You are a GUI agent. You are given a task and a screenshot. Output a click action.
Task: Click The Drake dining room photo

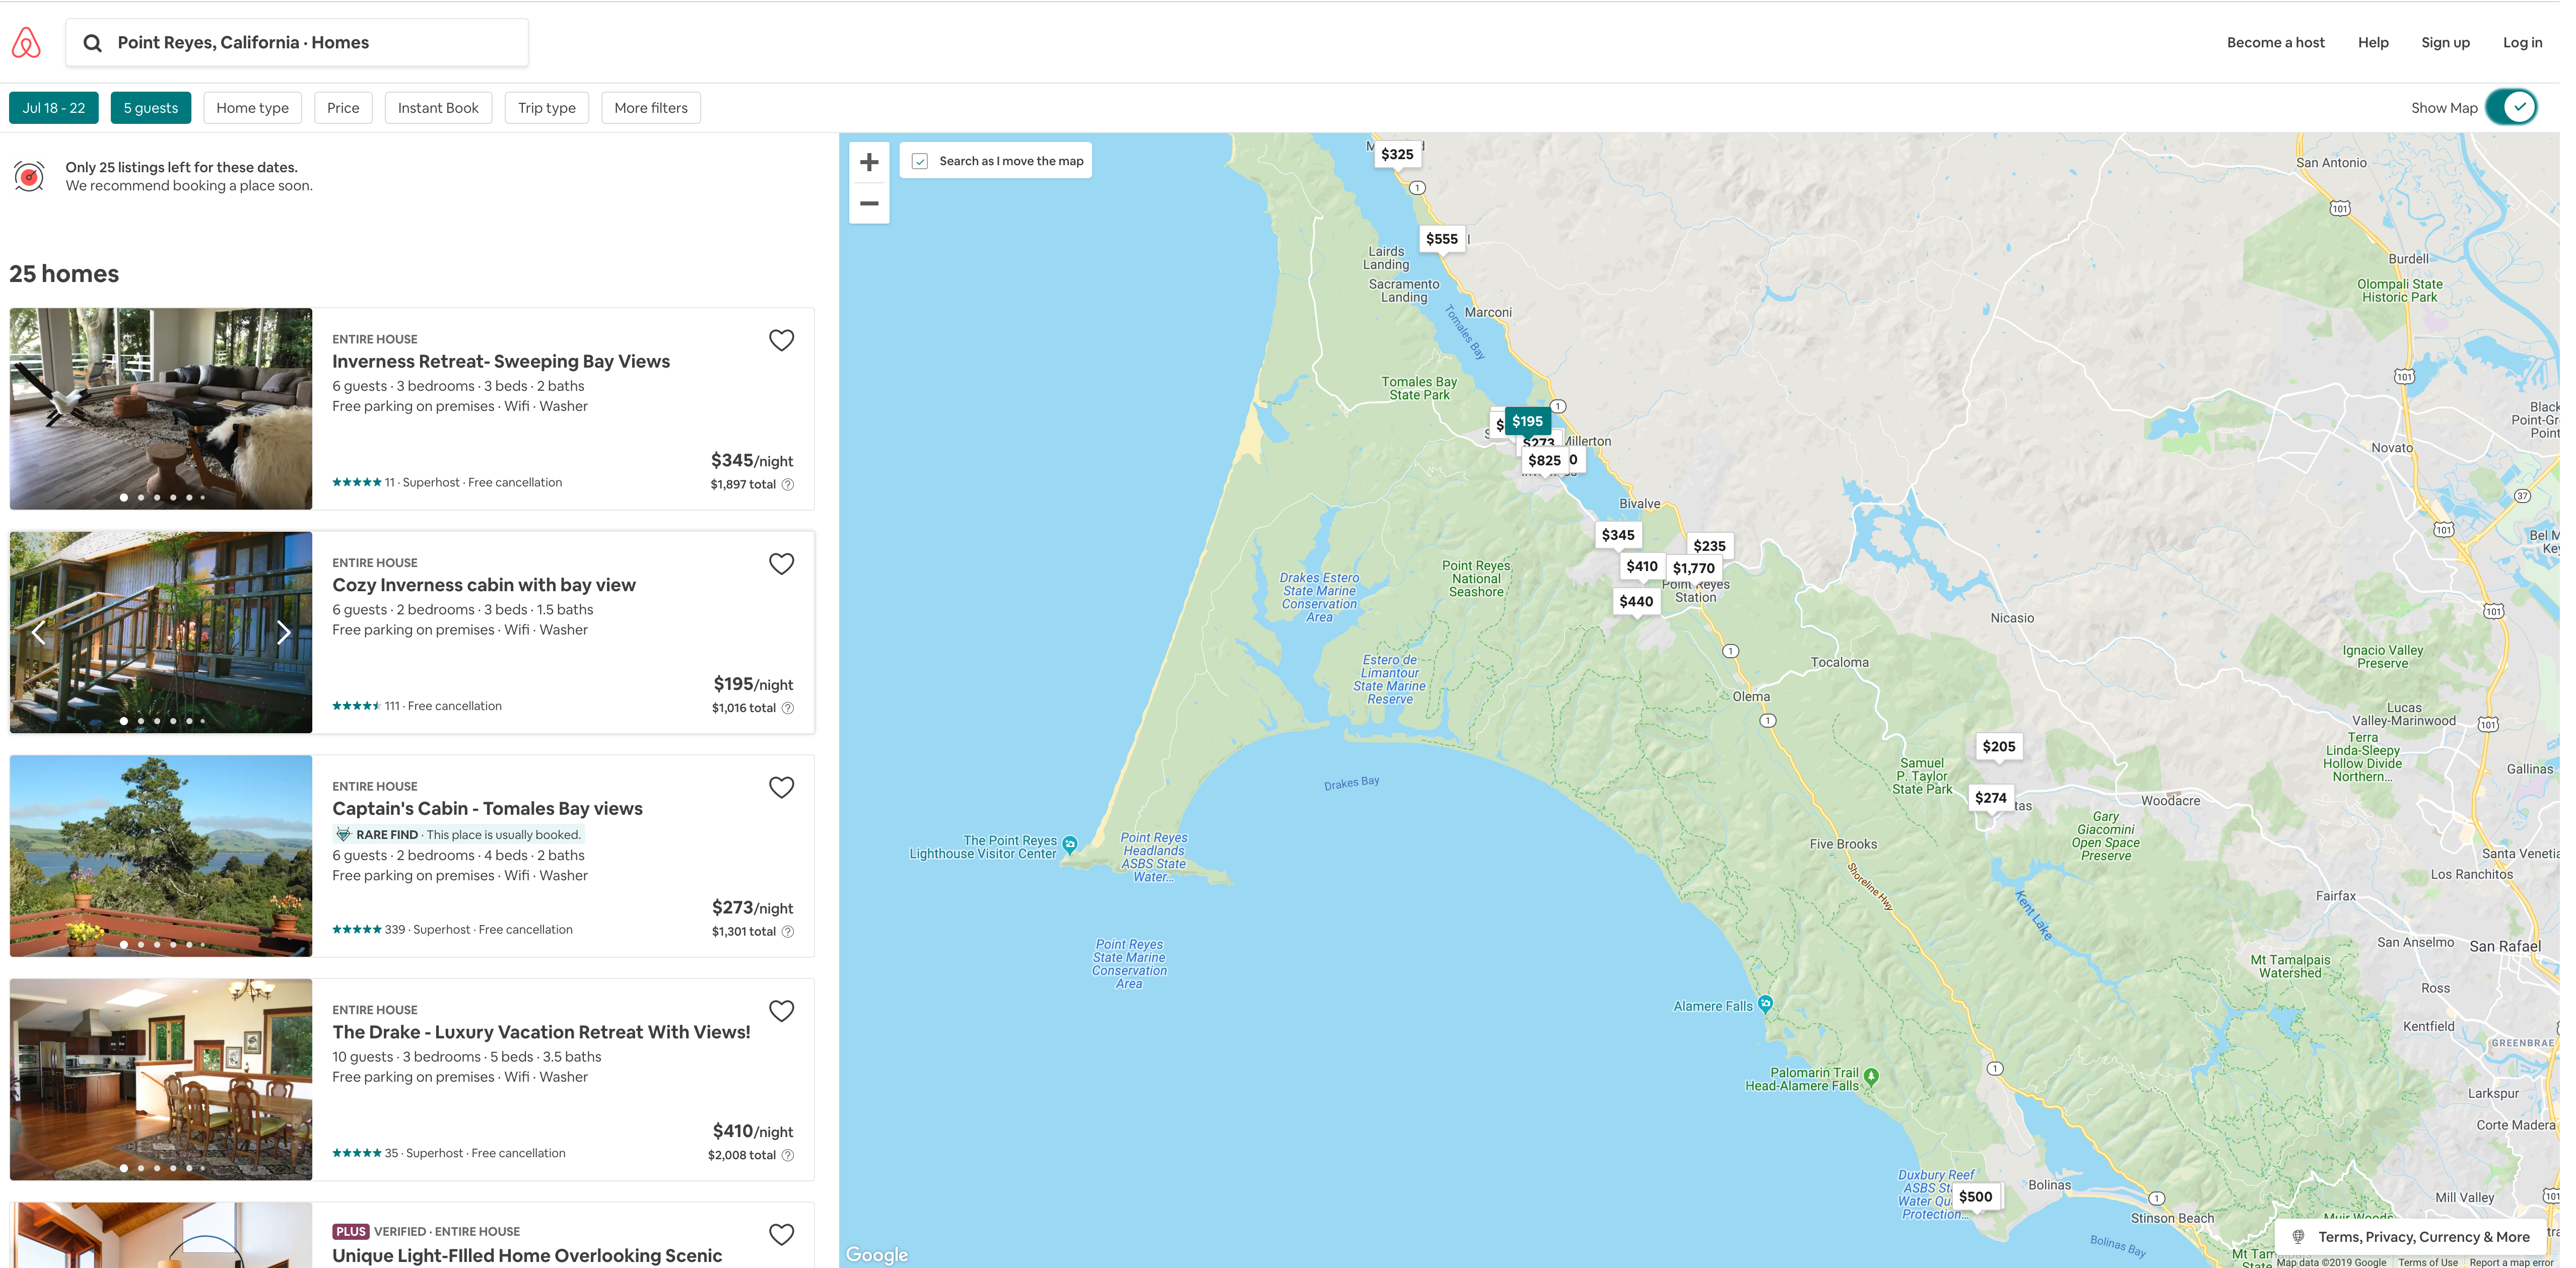[x=161, y=1080]
